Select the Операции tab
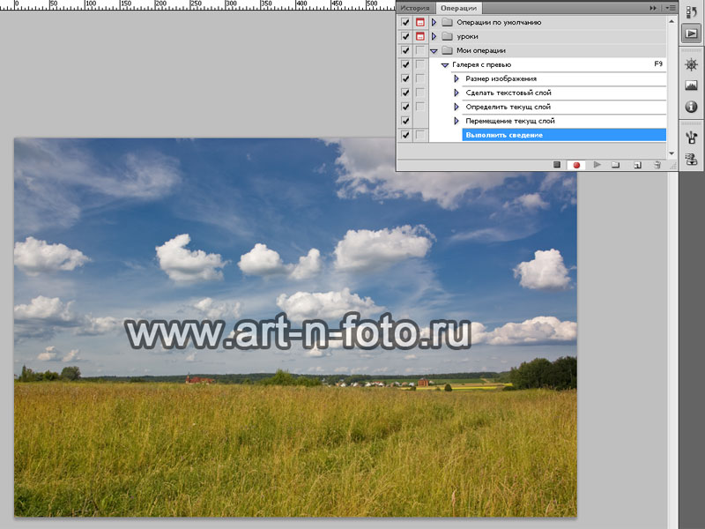Viewport: 705px width, 529px height. click(x=458, y=8)
